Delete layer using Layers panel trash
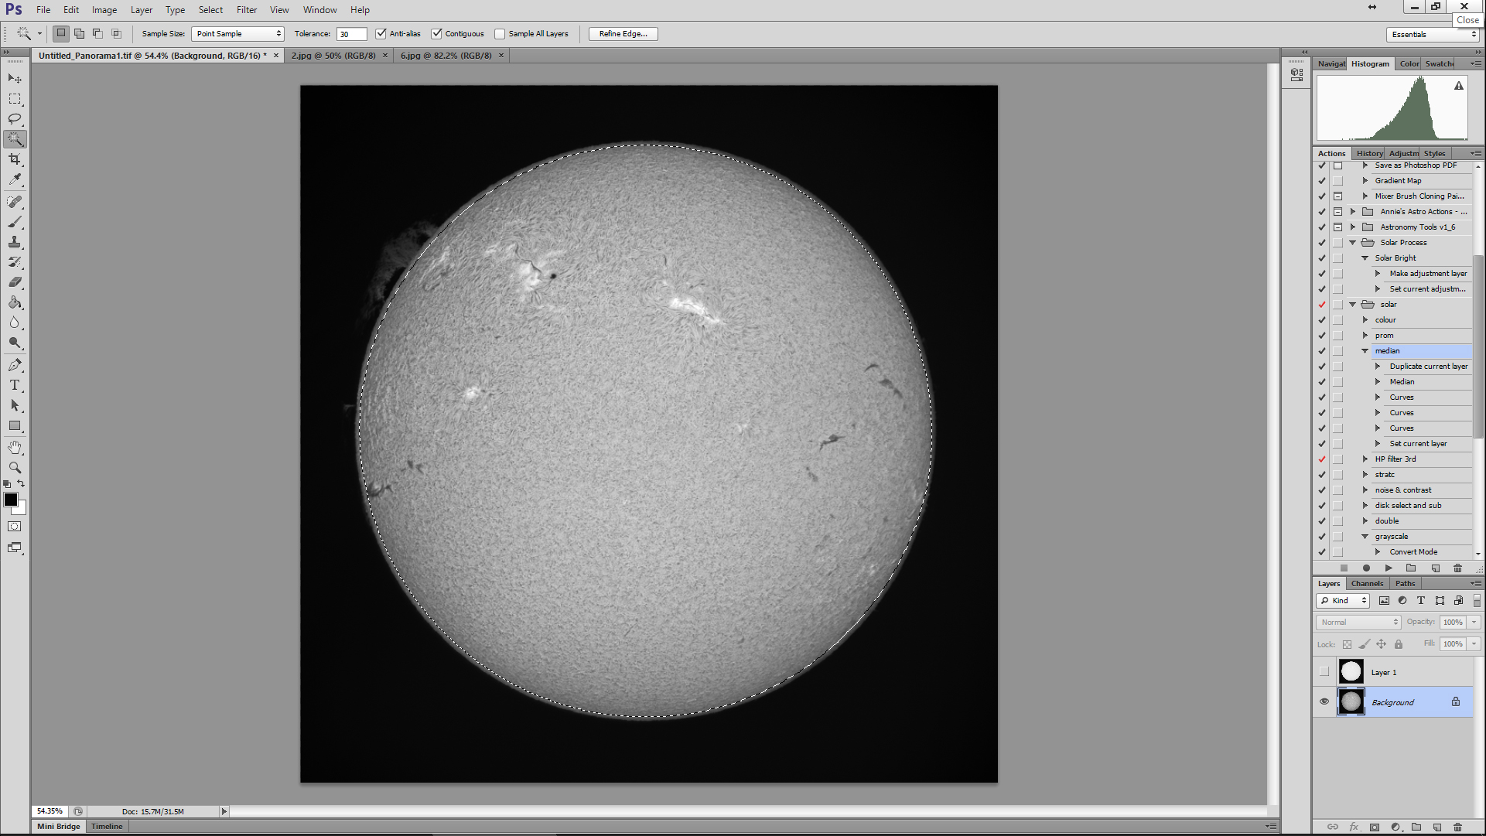This screenshot has width=1486, height=836. pos(1457,827)
